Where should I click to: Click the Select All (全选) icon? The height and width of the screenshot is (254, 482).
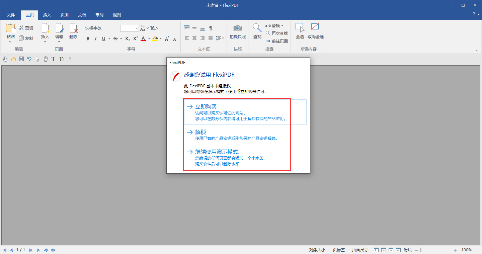(300, 28)
